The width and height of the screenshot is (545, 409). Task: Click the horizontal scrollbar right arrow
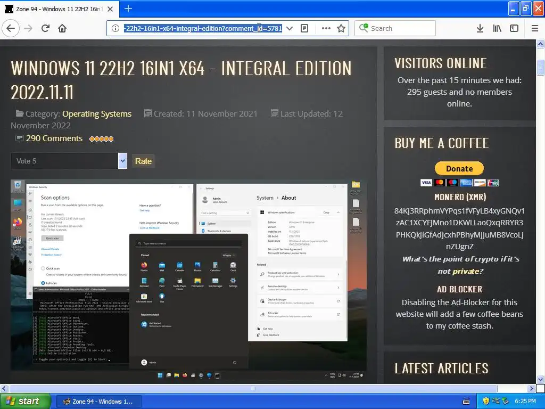[532, 388]
